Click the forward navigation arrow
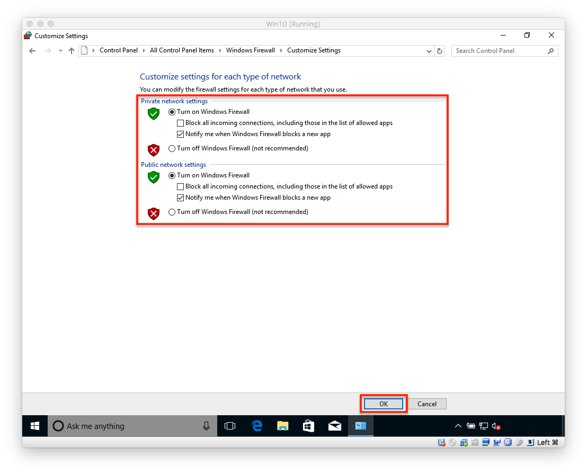The image size is (587, 474). [48, 51]
